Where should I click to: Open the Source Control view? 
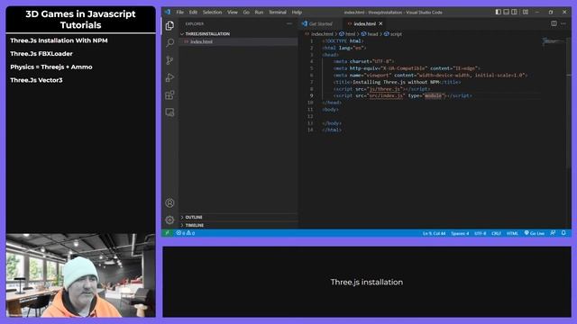coord(169,60)
